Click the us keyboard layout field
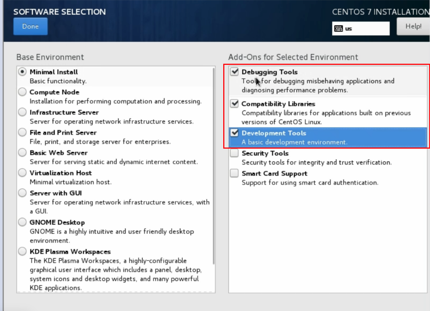This screenshot has height=311, width=430. tap(361, 28)
